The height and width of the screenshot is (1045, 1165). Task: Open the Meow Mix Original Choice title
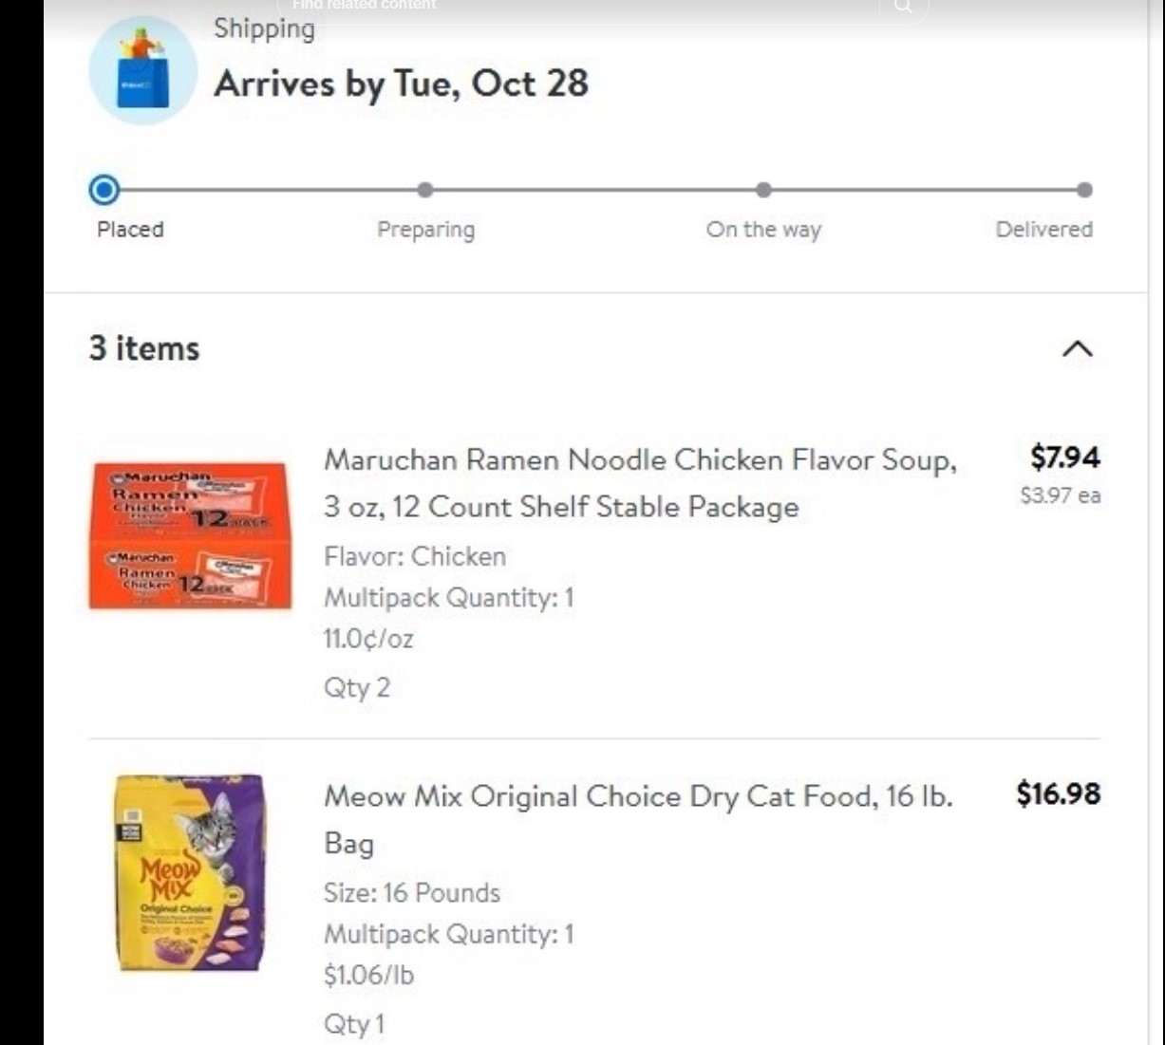[x=637, y=818]
